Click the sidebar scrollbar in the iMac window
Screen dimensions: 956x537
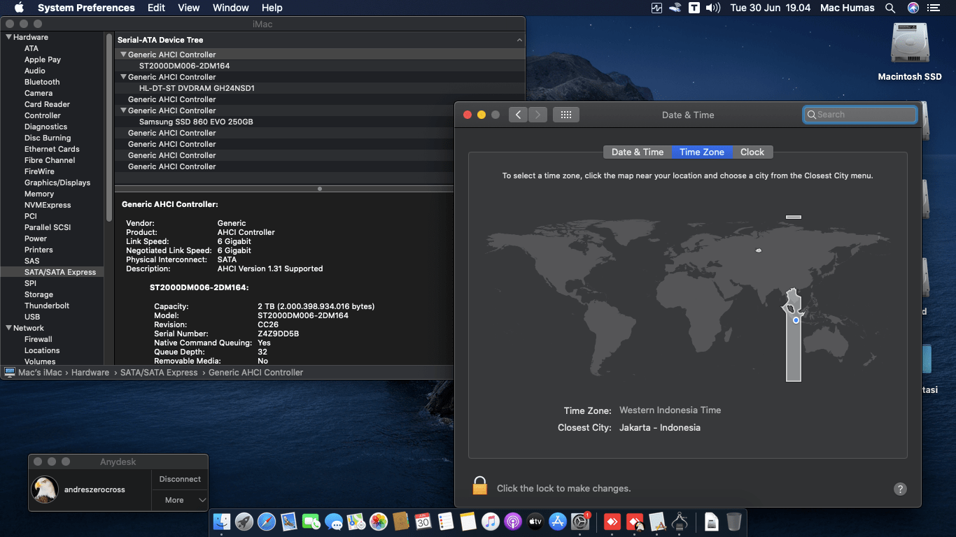pyautogui.click(x=109, y=126)
